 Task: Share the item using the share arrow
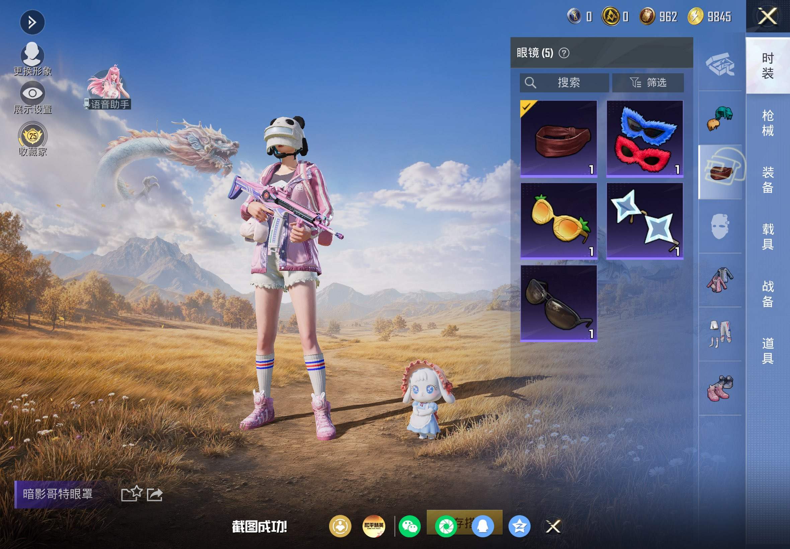(155, 494)
